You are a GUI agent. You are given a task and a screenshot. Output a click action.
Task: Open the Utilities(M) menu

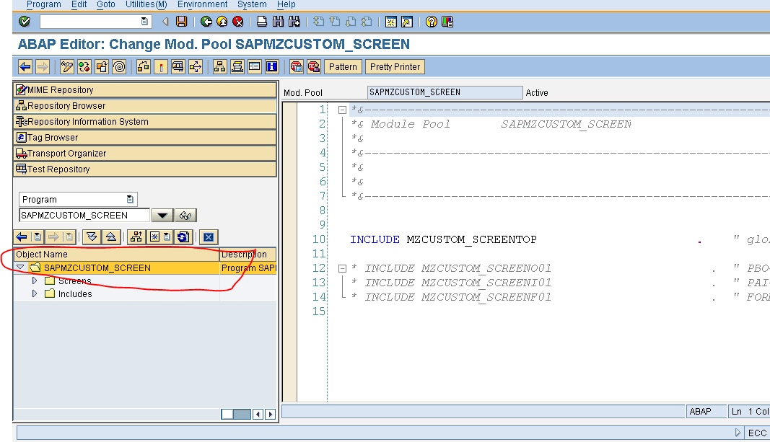(x=146, y=4)
